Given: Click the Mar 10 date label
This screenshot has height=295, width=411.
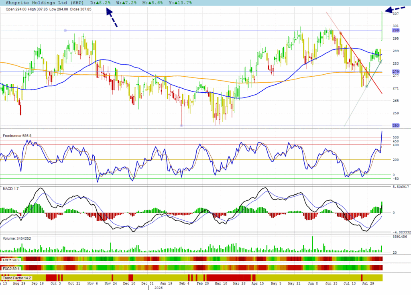Looking at the screenshot, I should click(x=221, y=283).
